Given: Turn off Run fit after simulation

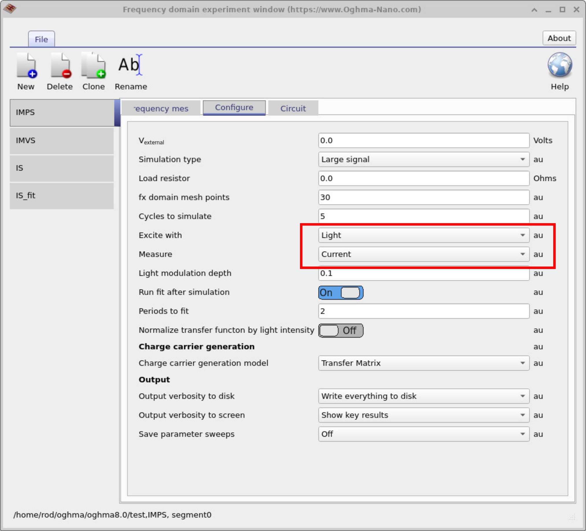Looking at the screenshot, I should [x=341, y=292].
